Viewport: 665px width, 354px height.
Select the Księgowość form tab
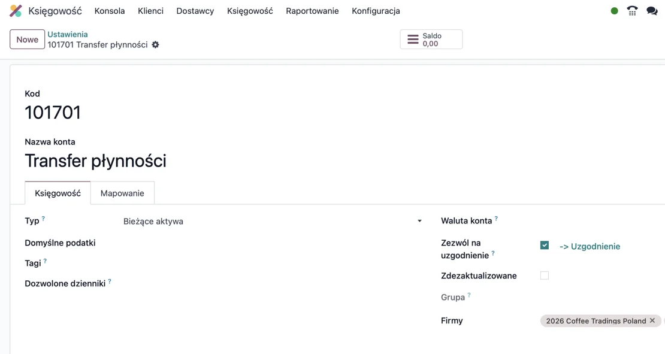click(58, 193)
